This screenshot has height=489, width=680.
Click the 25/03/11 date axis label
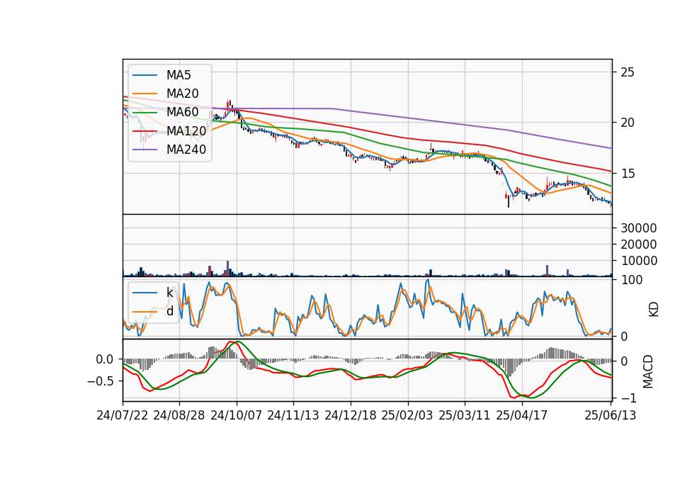(x=465, y=415)
